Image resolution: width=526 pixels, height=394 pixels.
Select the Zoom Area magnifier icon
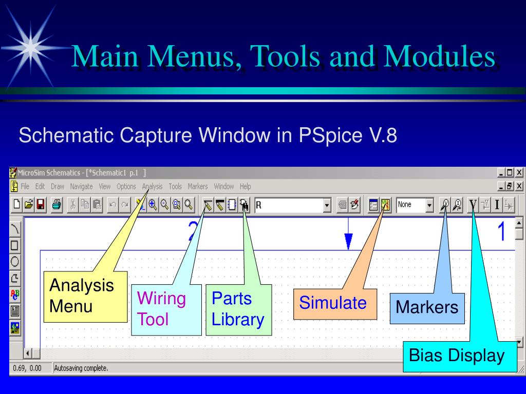point(177,204)
